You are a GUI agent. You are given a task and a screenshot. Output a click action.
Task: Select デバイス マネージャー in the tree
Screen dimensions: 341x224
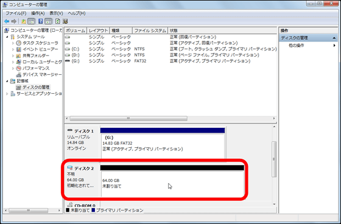pyautogui.click(x=42, y=75)
